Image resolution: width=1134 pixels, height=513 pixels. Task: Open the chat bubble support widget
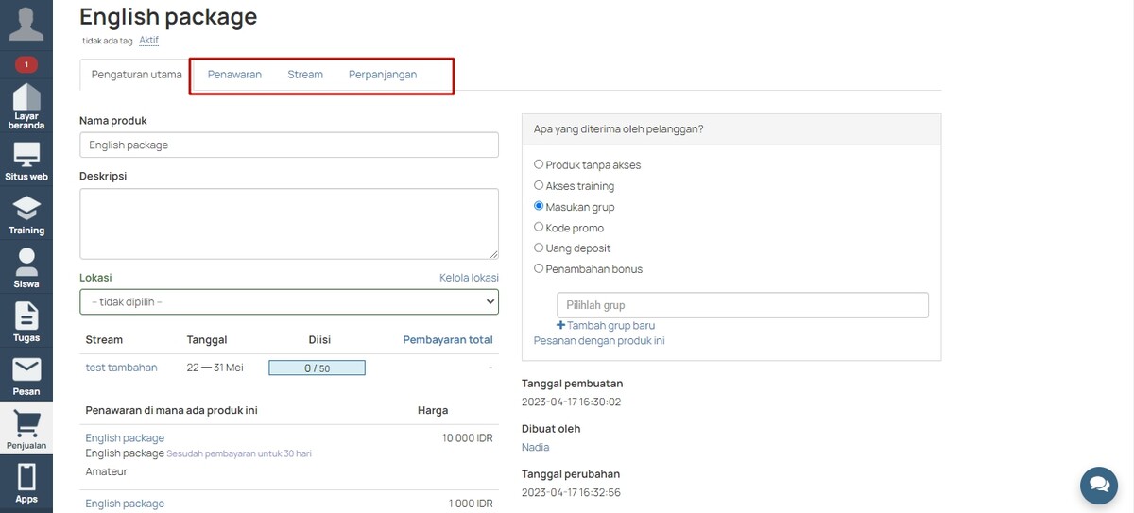pyautogui.click(x=1099, y=484)
